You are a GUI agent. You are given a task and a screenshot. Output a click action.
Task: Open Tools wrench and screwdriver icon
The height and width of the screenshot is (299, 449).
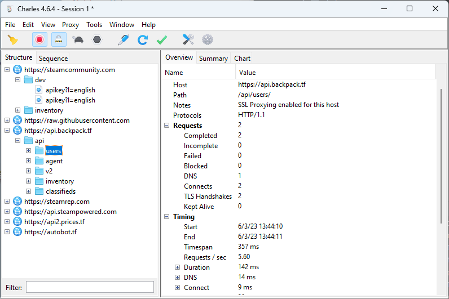click(188, 39)
